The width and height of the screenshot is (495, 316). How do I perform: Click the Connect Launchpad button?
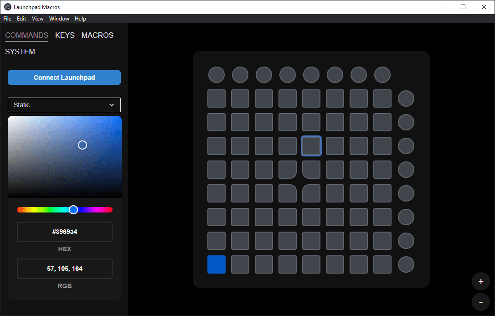point(64,78)
